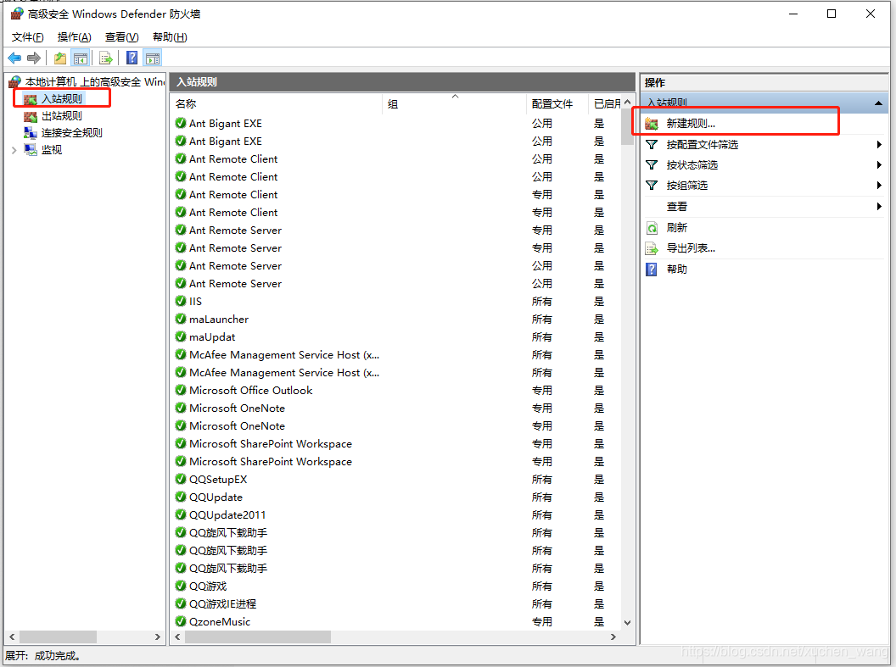Click the rule list scroll right arrow
This screenshot has width=896, height=667.
point(613,636)
